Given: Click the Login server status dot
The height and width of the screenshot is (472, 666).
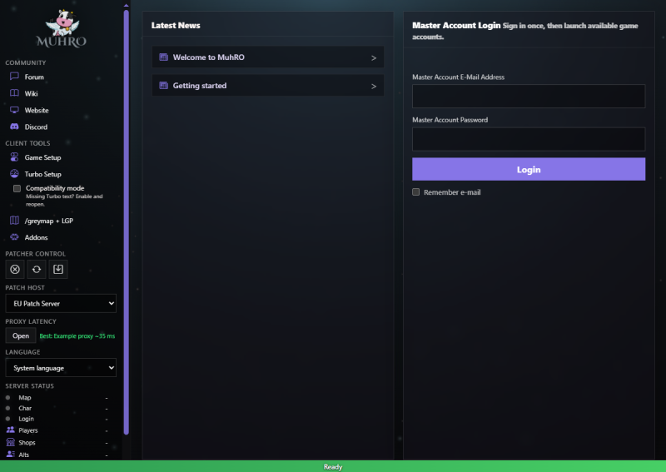Looking at the screenshot, I should [7, 419].
